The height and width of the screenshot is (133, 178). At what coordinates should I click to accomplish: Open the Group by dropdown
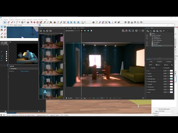tap(24, 71)
